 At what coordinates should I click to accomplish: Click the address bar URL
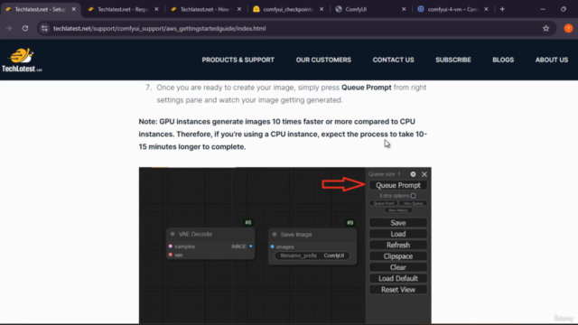159,28
